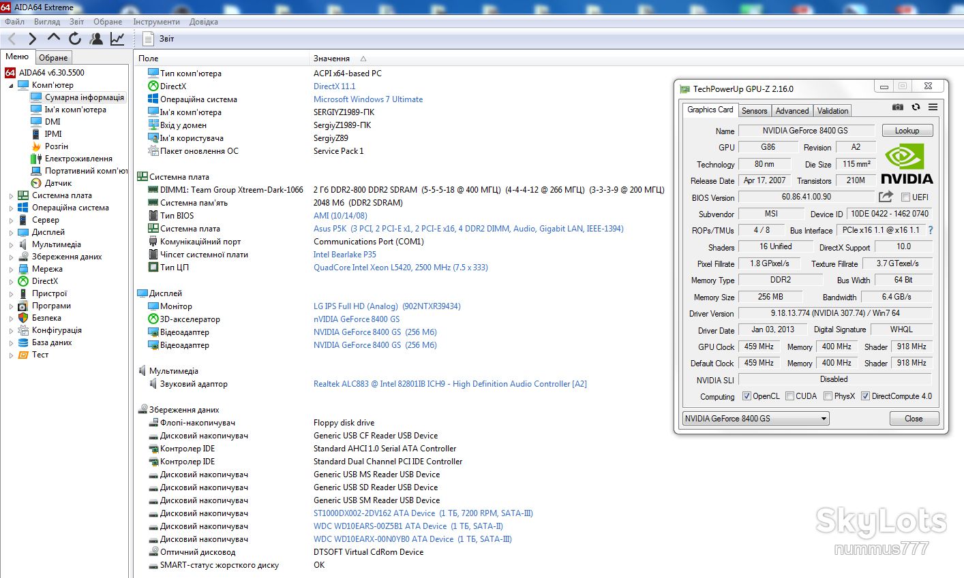Click GPU-Z refresh icon
Image resolution: width=964 pixels, height=578 pixels.
tap(916, 107)
